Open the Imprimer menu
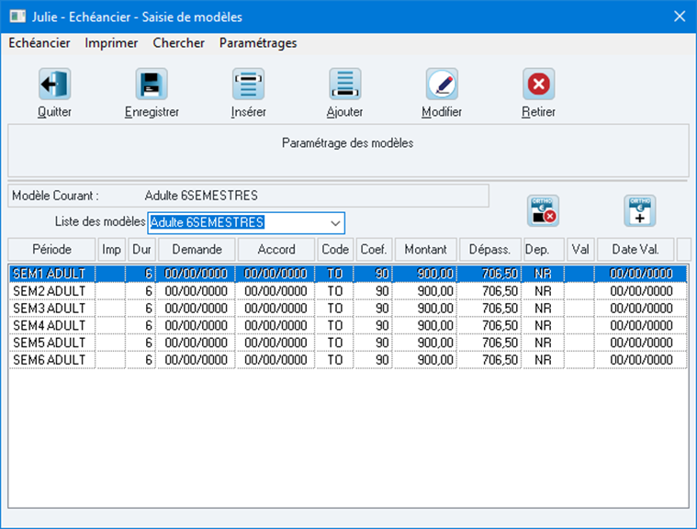 111,42
